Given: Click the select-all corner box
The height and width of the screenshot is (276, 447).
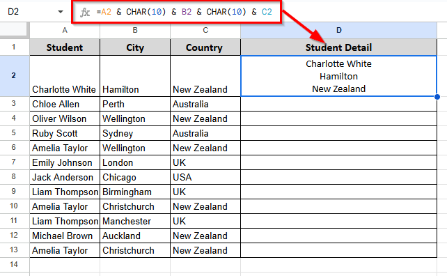Looking at the screenshot, I should pos(14,30).
